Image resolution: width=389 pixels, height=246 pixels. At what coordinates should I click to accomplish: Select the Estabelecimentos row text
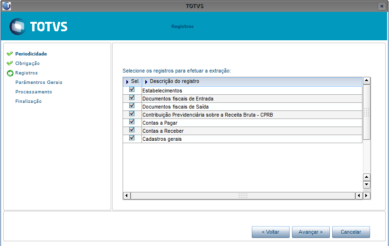[x=162, y=91]
